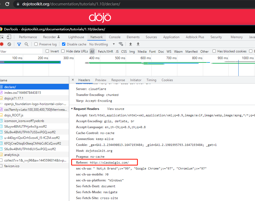This screenshot has height=201, width=255.
Task: Click the dojo logo in the red banner
Action: pyautogui.click(x=100, y=17)
